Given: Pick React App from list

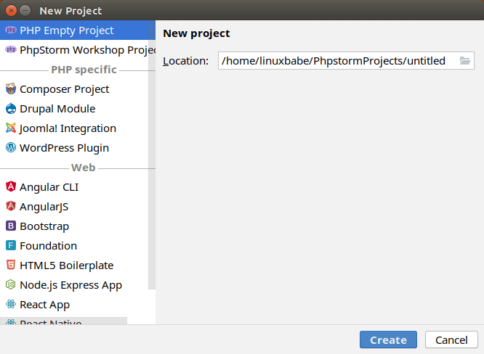Looking at the screenshot, I should (44, 305).
